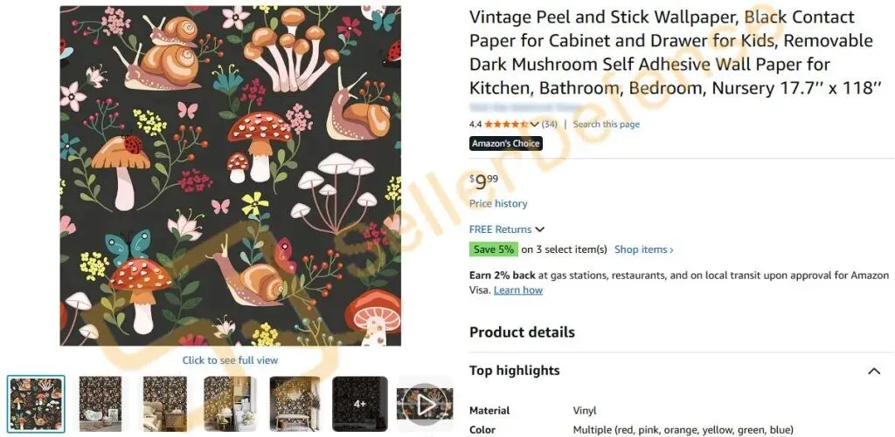Open the FREE Returns dropdown
This screenshot has height=437, width=895.
coord(507,229)
